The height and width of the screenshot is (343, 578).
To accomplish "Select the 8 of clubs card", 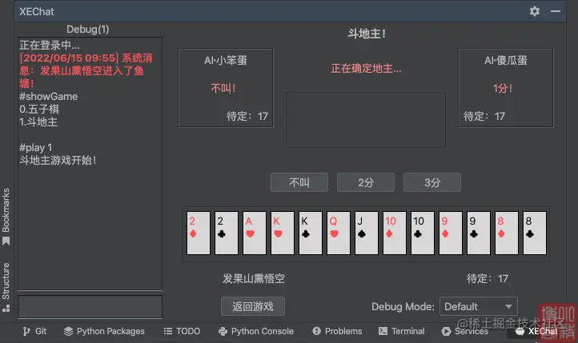I will point(535,233).
